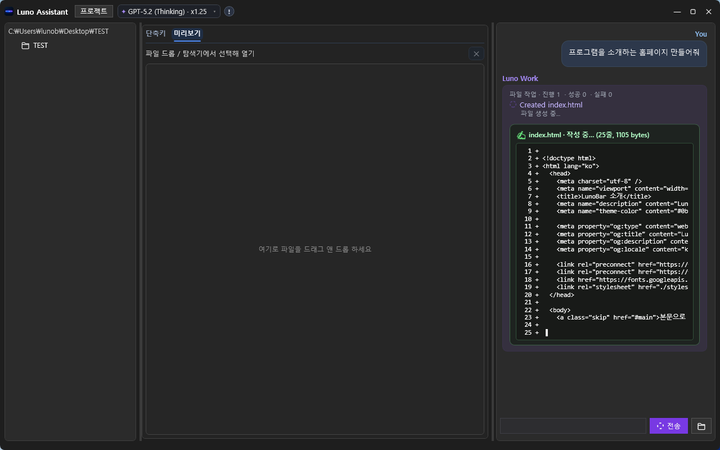The image size is (720, 450).
Task: Click the Luno Assistant logo icon
Action: point(9,12)
